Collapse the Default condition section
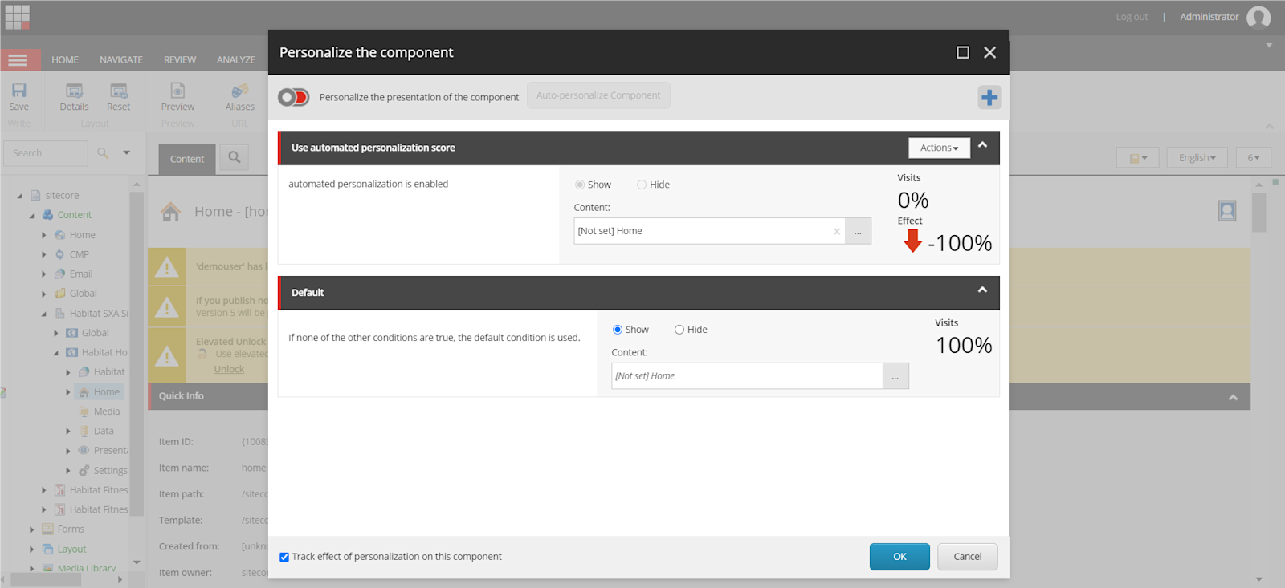1285x588 pixels. coord(982,290)
